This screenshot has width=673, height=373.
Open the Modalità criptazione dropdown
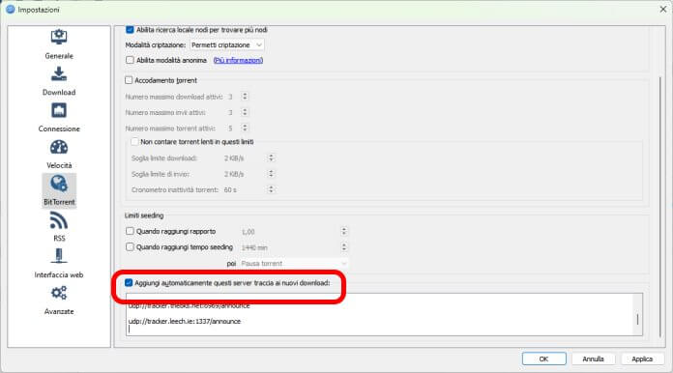pos(226,45)
